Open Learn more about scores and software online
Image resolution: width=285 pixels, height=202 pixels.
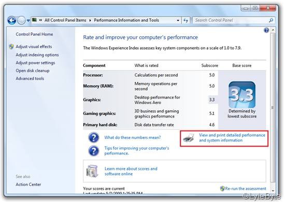click(x=131, y=171)
